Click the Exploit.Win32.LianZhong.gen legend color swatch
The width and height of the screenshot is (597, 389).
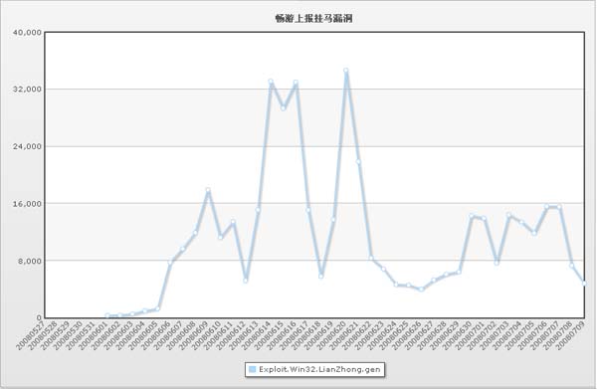coord(252,369)
